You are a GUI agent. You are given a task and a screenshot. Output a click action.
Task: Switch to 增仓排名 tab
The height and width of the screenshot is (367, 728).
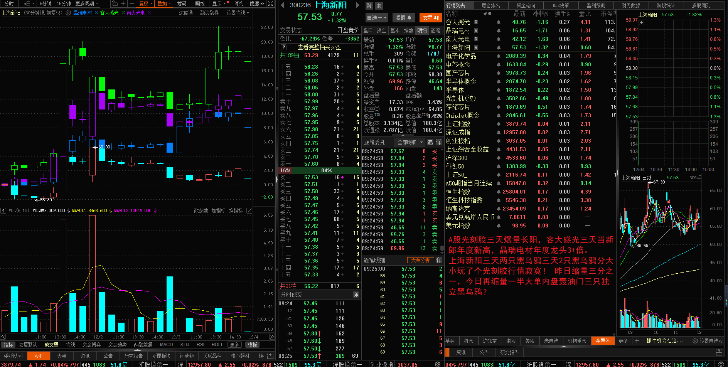coord(490,5)
